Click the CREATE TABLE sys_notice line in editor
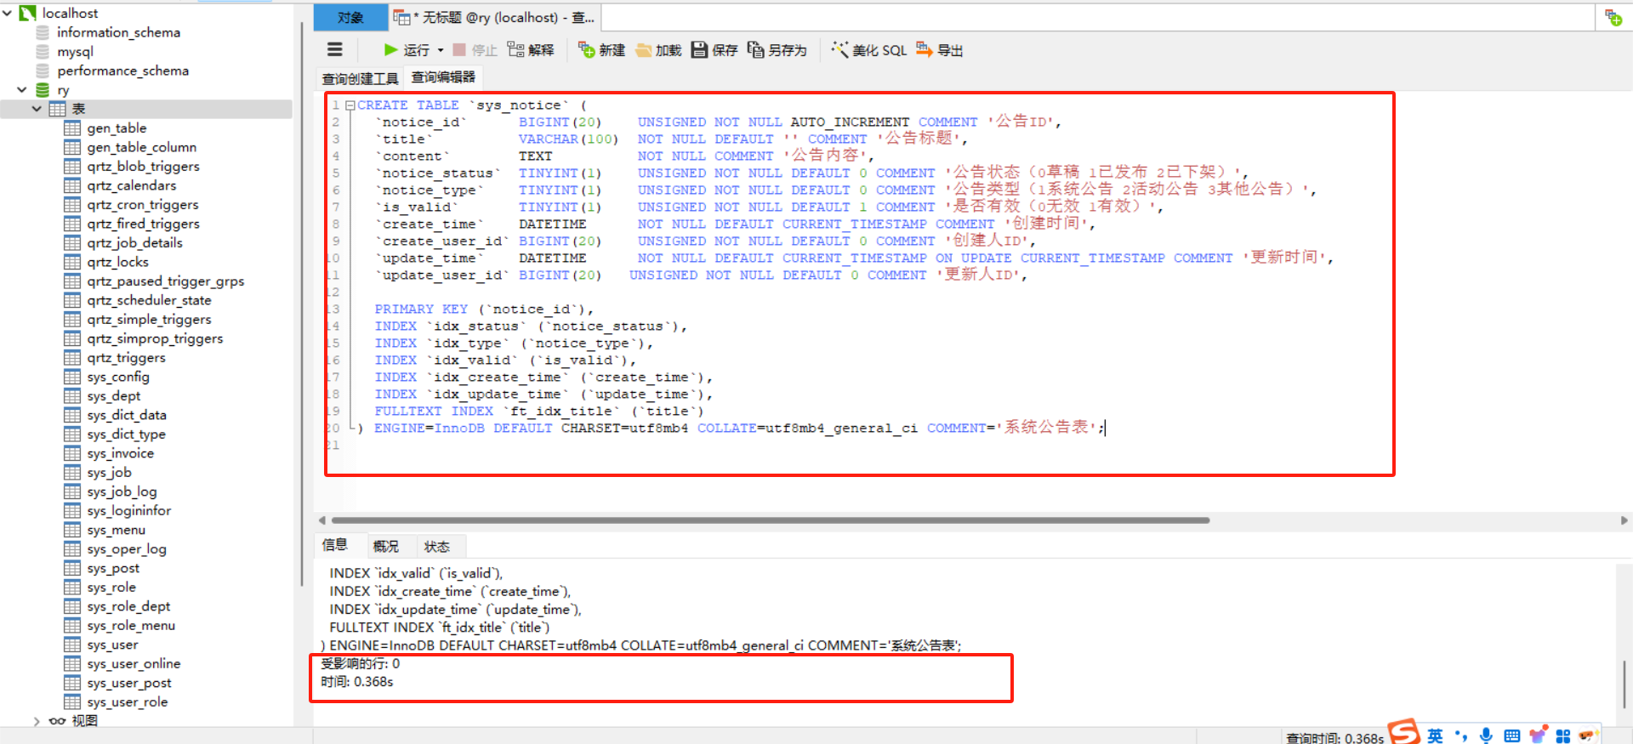Screen dimensions: 1633x744 pyautogui.click(x=472, y=105)
